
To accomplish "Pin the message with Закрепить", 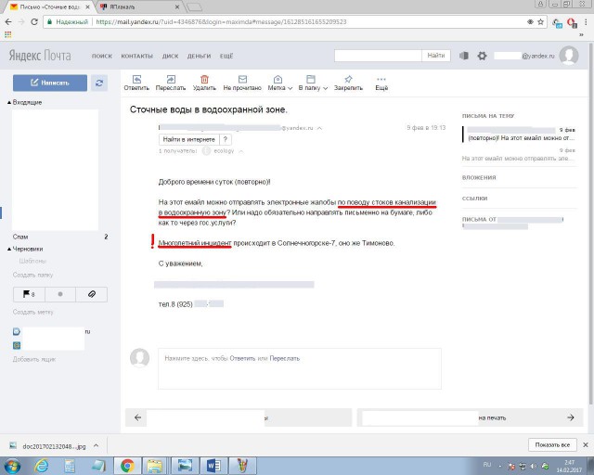I will tap(348, 83).
